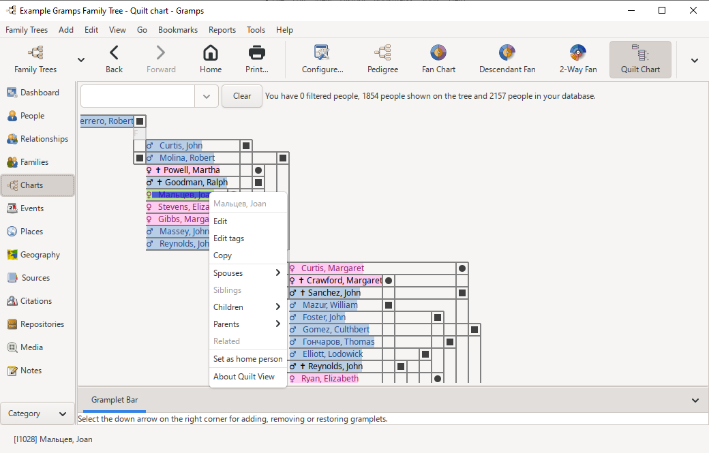Select Gomez, Culthbert in quilt chart
This screenshot has width=709, height=453.
(335, 329)
